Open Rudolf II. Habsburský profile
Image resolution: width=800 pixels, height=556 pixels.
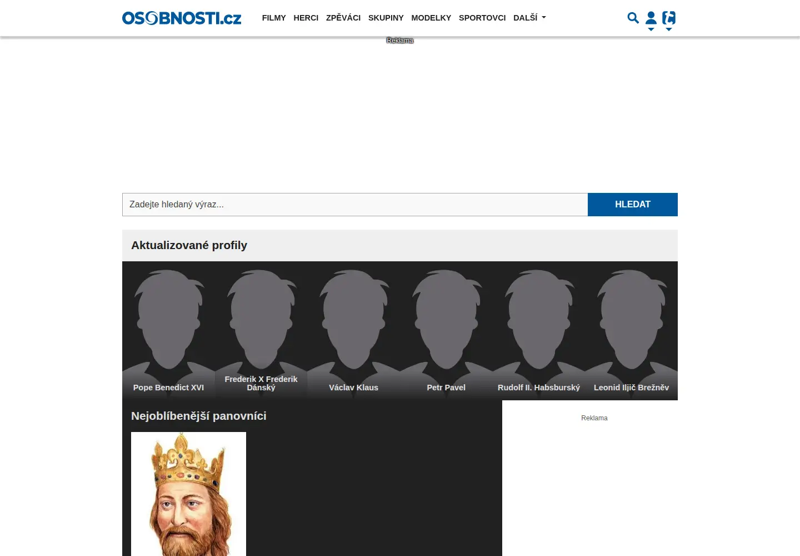[x=539, y=331]
